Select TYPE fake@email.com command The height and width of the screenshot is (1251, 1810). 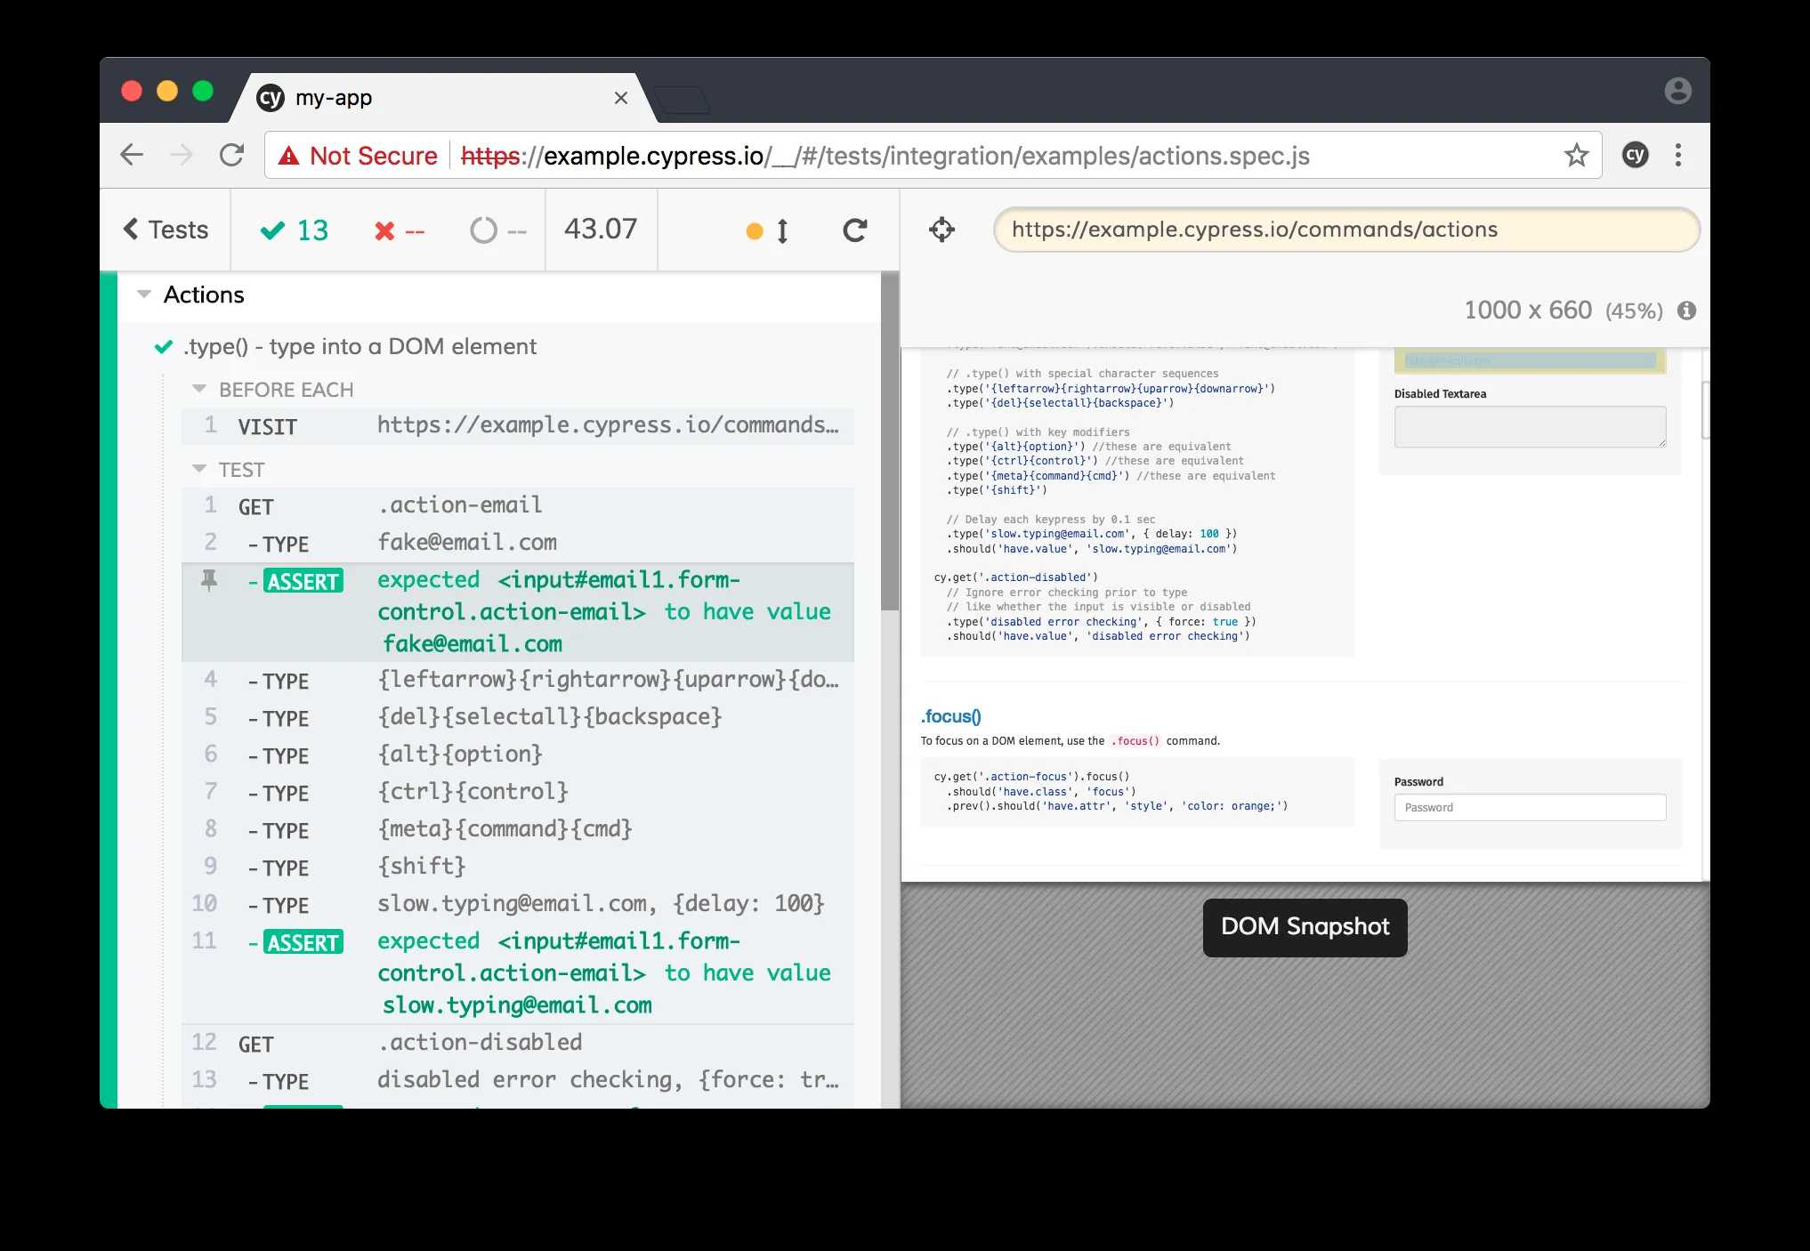click(x=518, y=544)
